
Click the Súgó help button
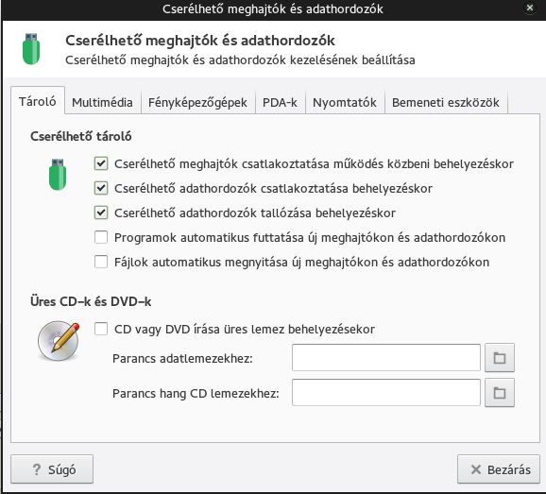coord(52,469)
